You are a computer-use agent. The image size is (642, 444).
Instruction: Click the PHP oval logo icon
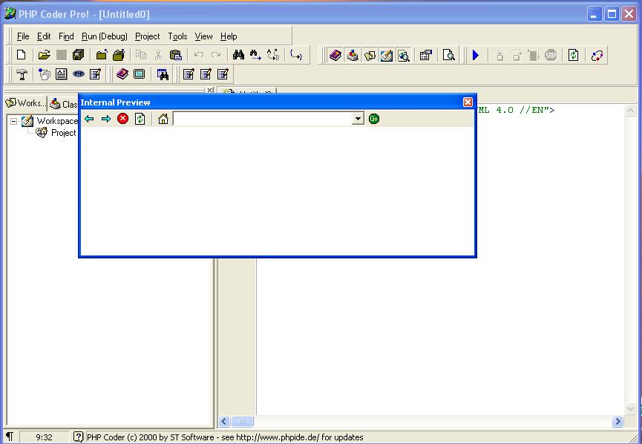click(x=79, y=74)
